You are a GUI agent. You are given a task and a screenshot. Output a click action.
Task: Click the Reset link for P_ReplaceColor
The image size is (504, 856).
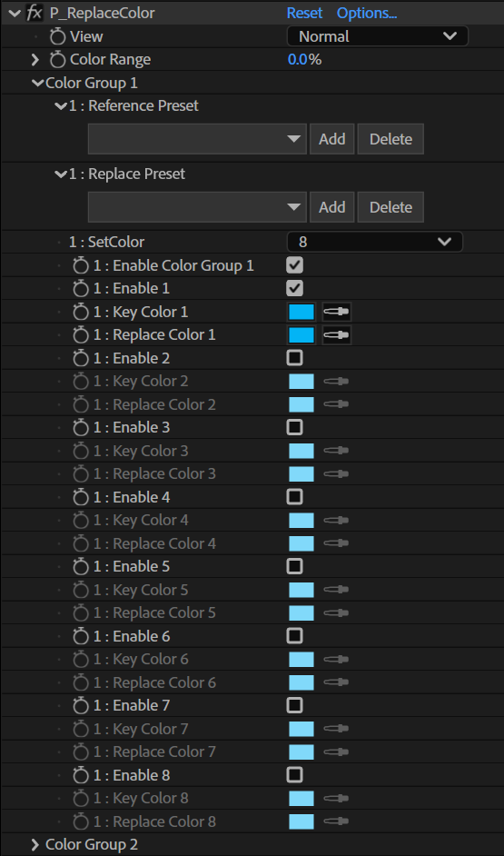(x=304, y=13)
